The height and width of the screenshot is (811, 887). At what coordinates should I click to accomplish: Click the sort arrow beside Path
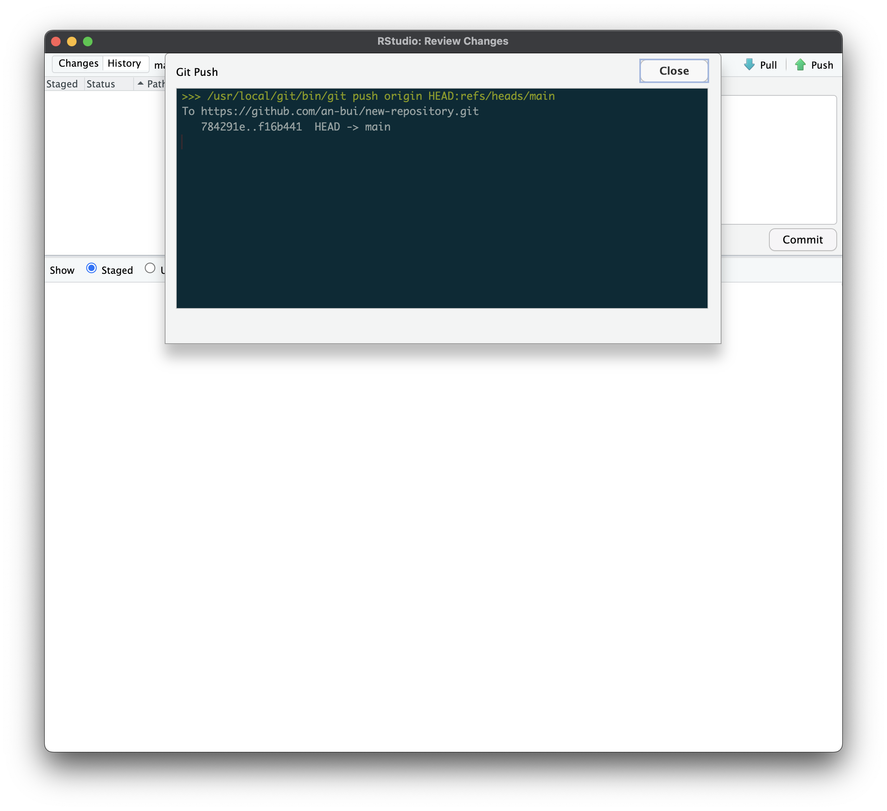click(140, 83)
